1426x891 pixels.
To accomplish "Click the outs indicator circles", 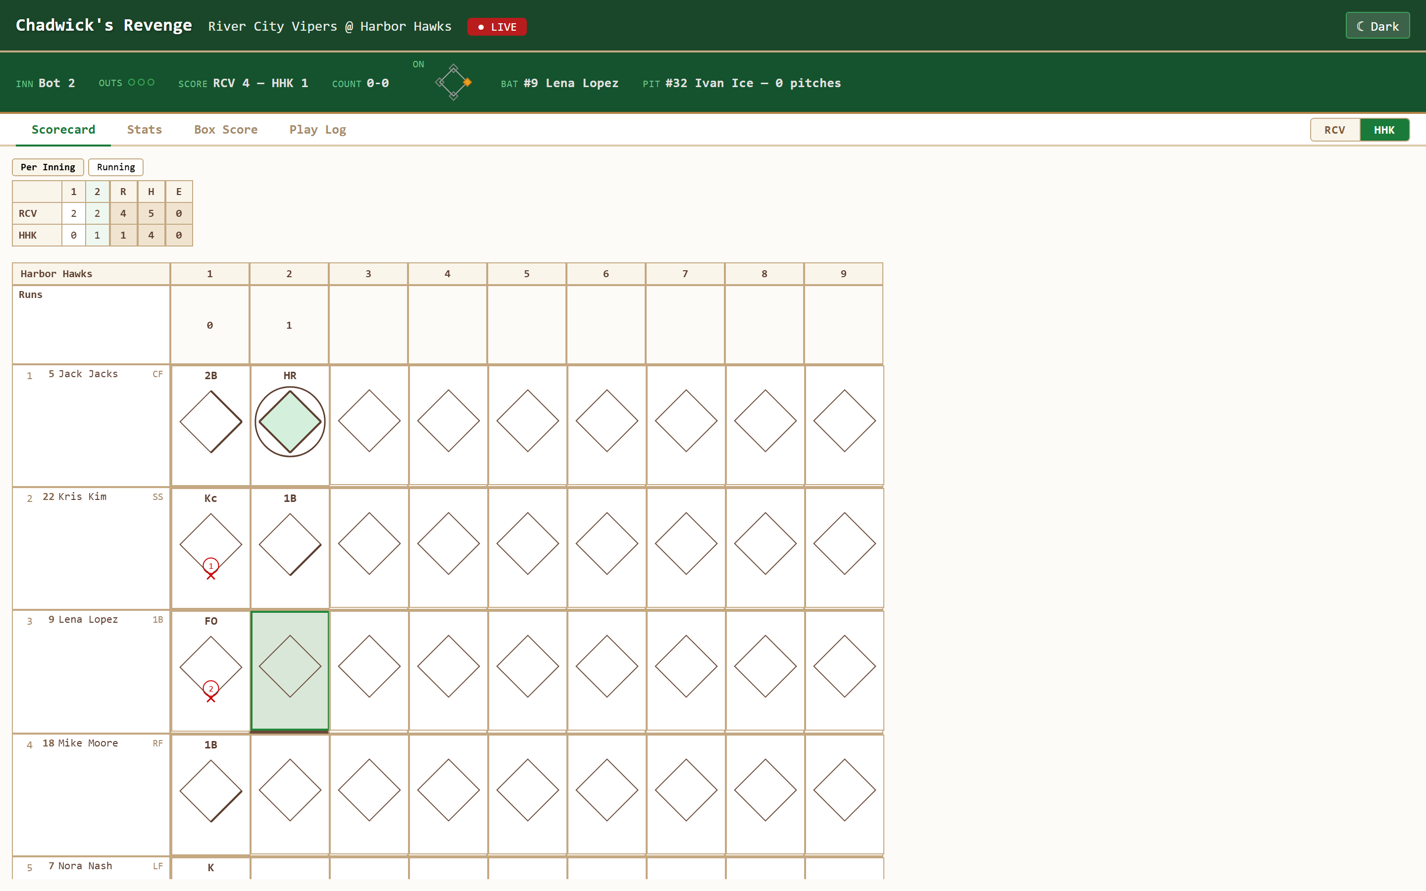I will click(142, 83).
